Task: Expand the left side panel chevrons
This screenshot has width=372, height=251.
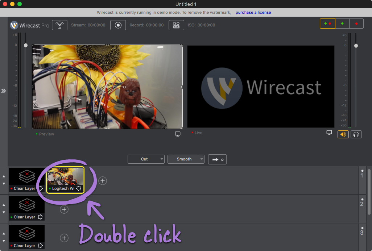Action: coord(4,91)
